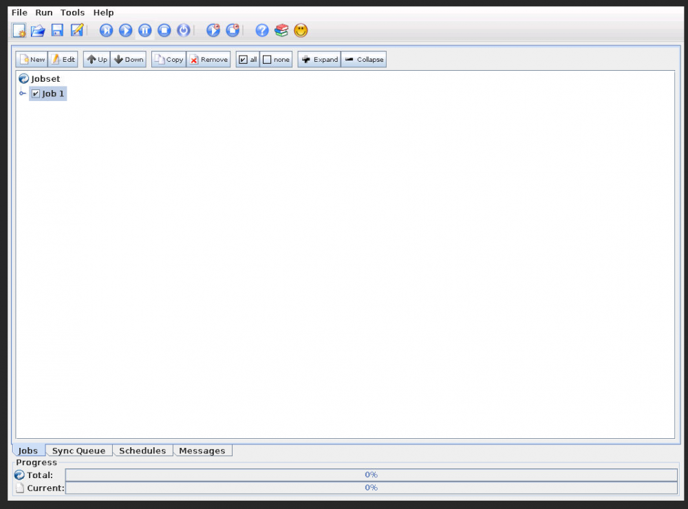Screen dimensions: 688x509
Task: Select the Jobset root node
Action: [39, 79]
